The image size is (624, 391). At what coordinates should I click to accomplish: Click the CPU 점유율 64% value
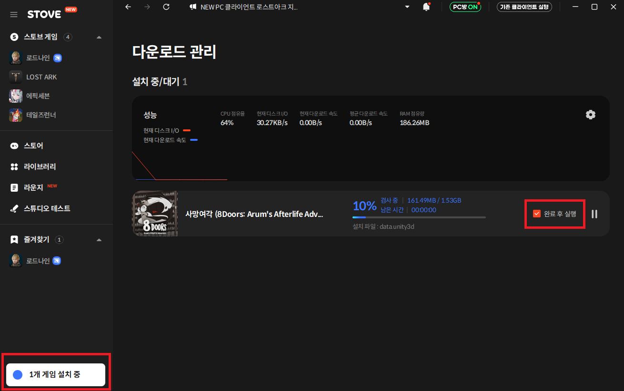[x=227, y=123]
